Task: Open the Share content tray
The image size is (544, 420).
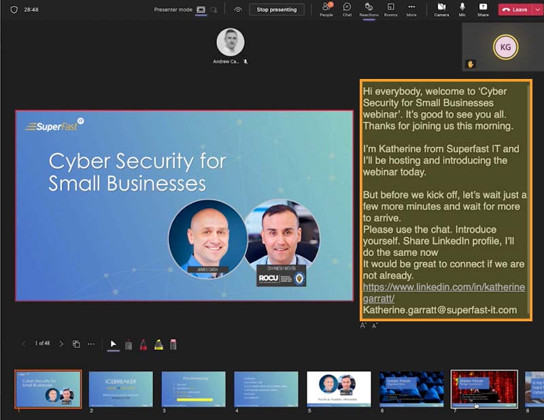Action: [x=483, y=10]
